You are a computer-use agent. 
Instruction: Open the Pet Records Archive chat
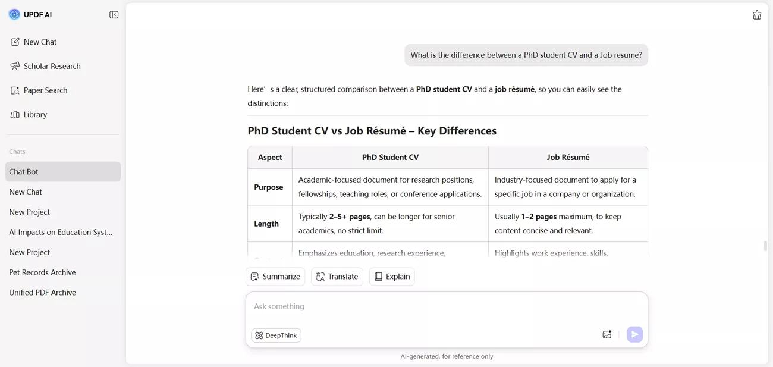42,272
